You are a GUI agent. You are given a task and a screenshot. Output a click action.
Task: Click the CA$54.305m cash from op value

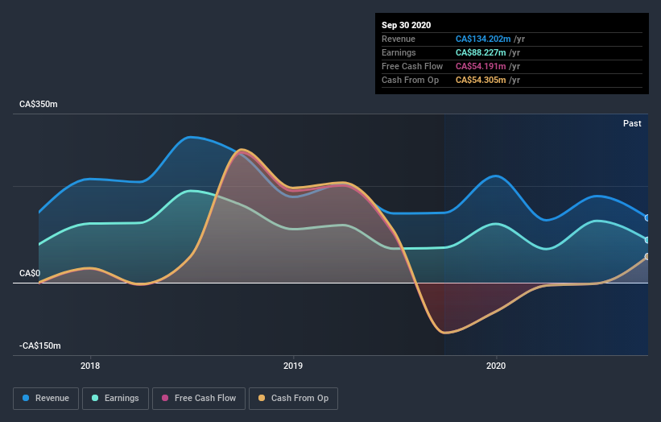click(x=481, y=80)
